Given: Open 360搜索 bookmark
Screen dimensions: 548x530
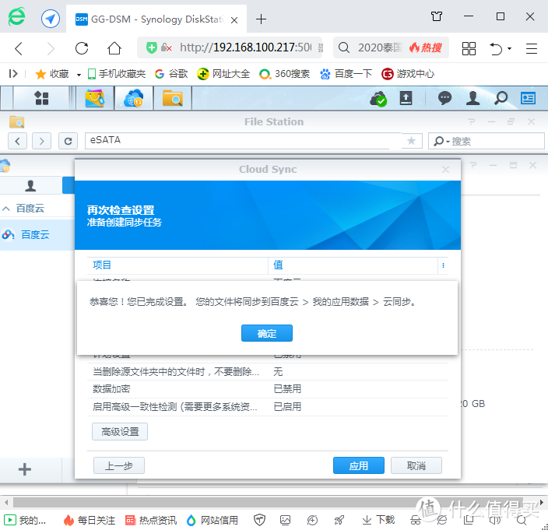Looking at the screenshot, I should [x=284, y=74].
